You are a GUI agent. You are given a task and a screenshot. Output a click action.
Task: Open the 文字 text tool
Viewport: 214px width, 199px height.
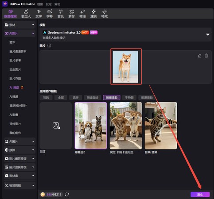(39, 14)
